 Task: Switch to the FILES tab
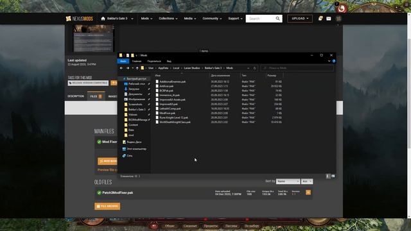(96, 96)
